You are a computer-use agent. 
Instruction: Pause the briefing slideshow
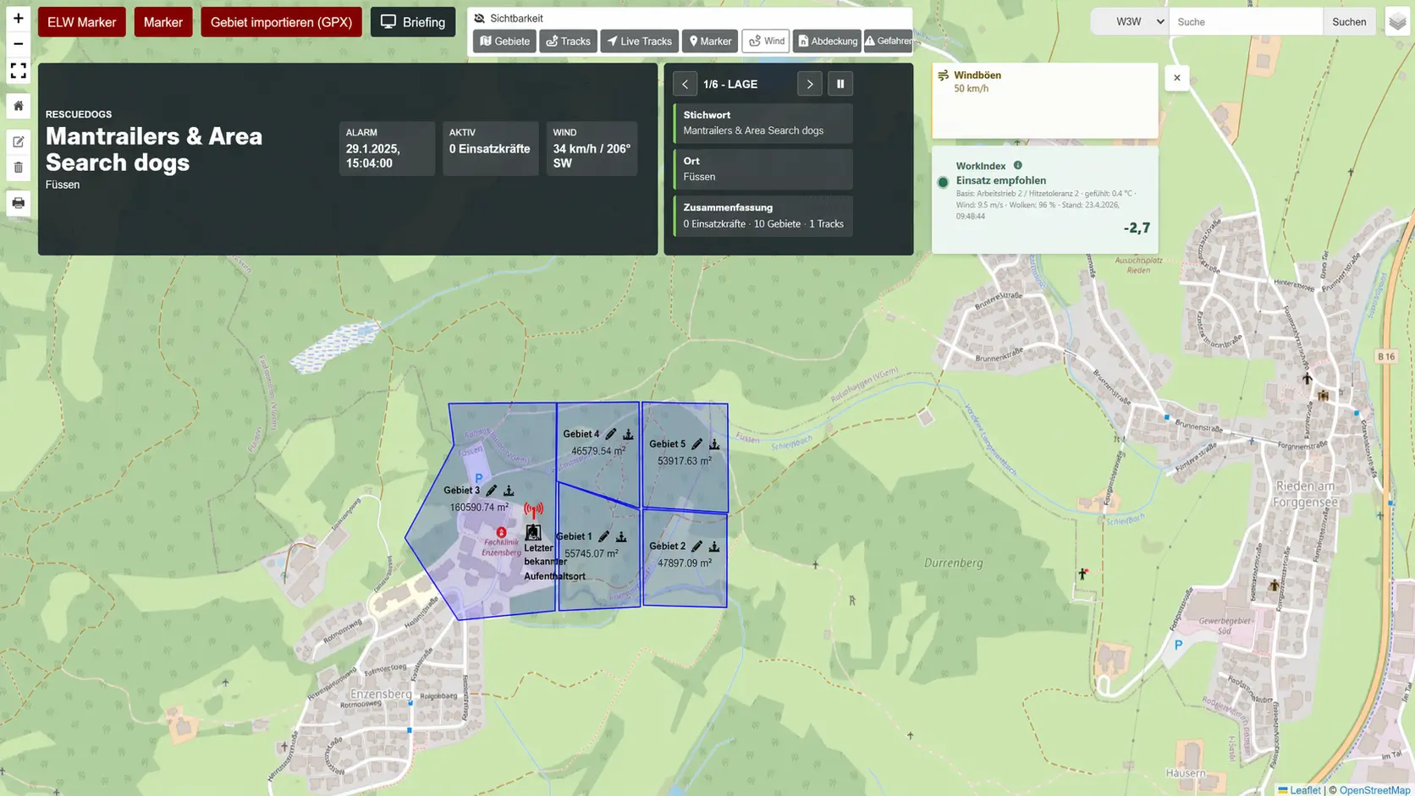click(840, 84)
